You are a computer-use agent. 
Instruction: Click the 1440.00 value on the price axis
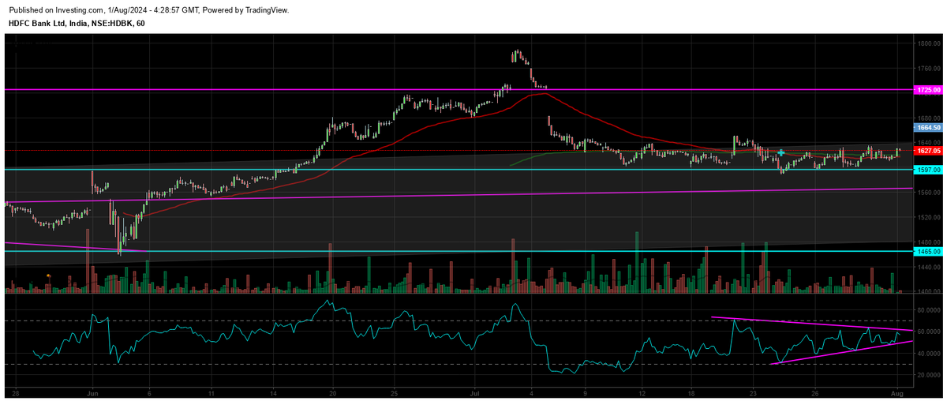tap(927, 268)
